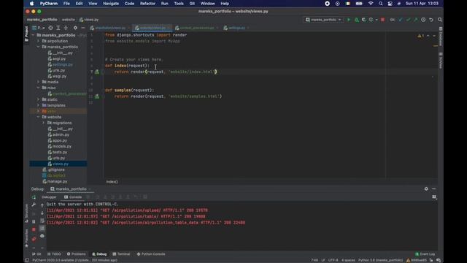Open Debug panel settings gear
The width and height of the screenshot is (467, 263).
click(426, 188)
